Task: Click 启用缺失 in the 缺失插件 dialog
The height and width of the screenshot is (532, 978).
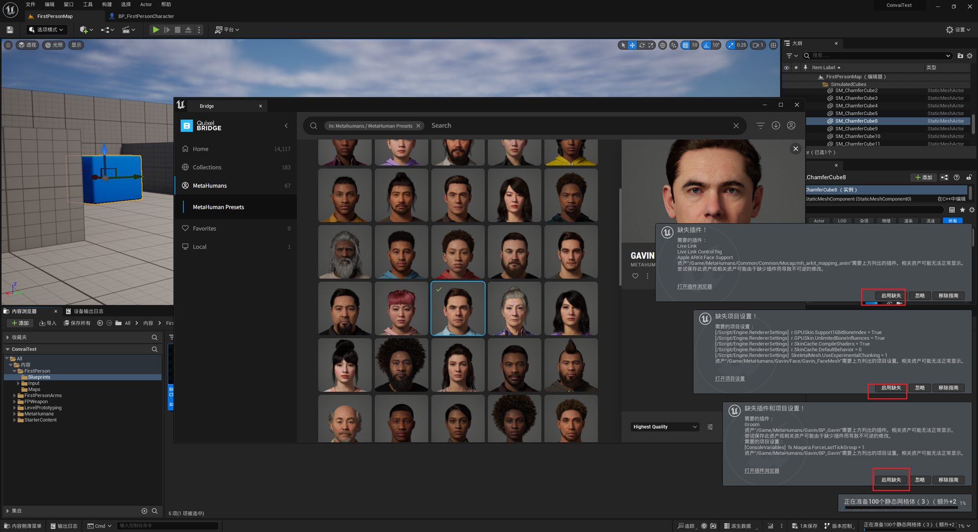Action: 891,296
